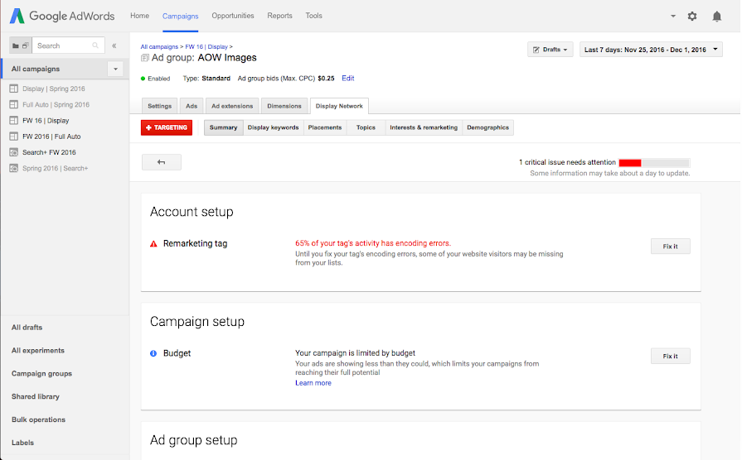This screenshot has height=460, width=742.
Task: Go to Opportunities in top navigation
Action: (233, 16)
